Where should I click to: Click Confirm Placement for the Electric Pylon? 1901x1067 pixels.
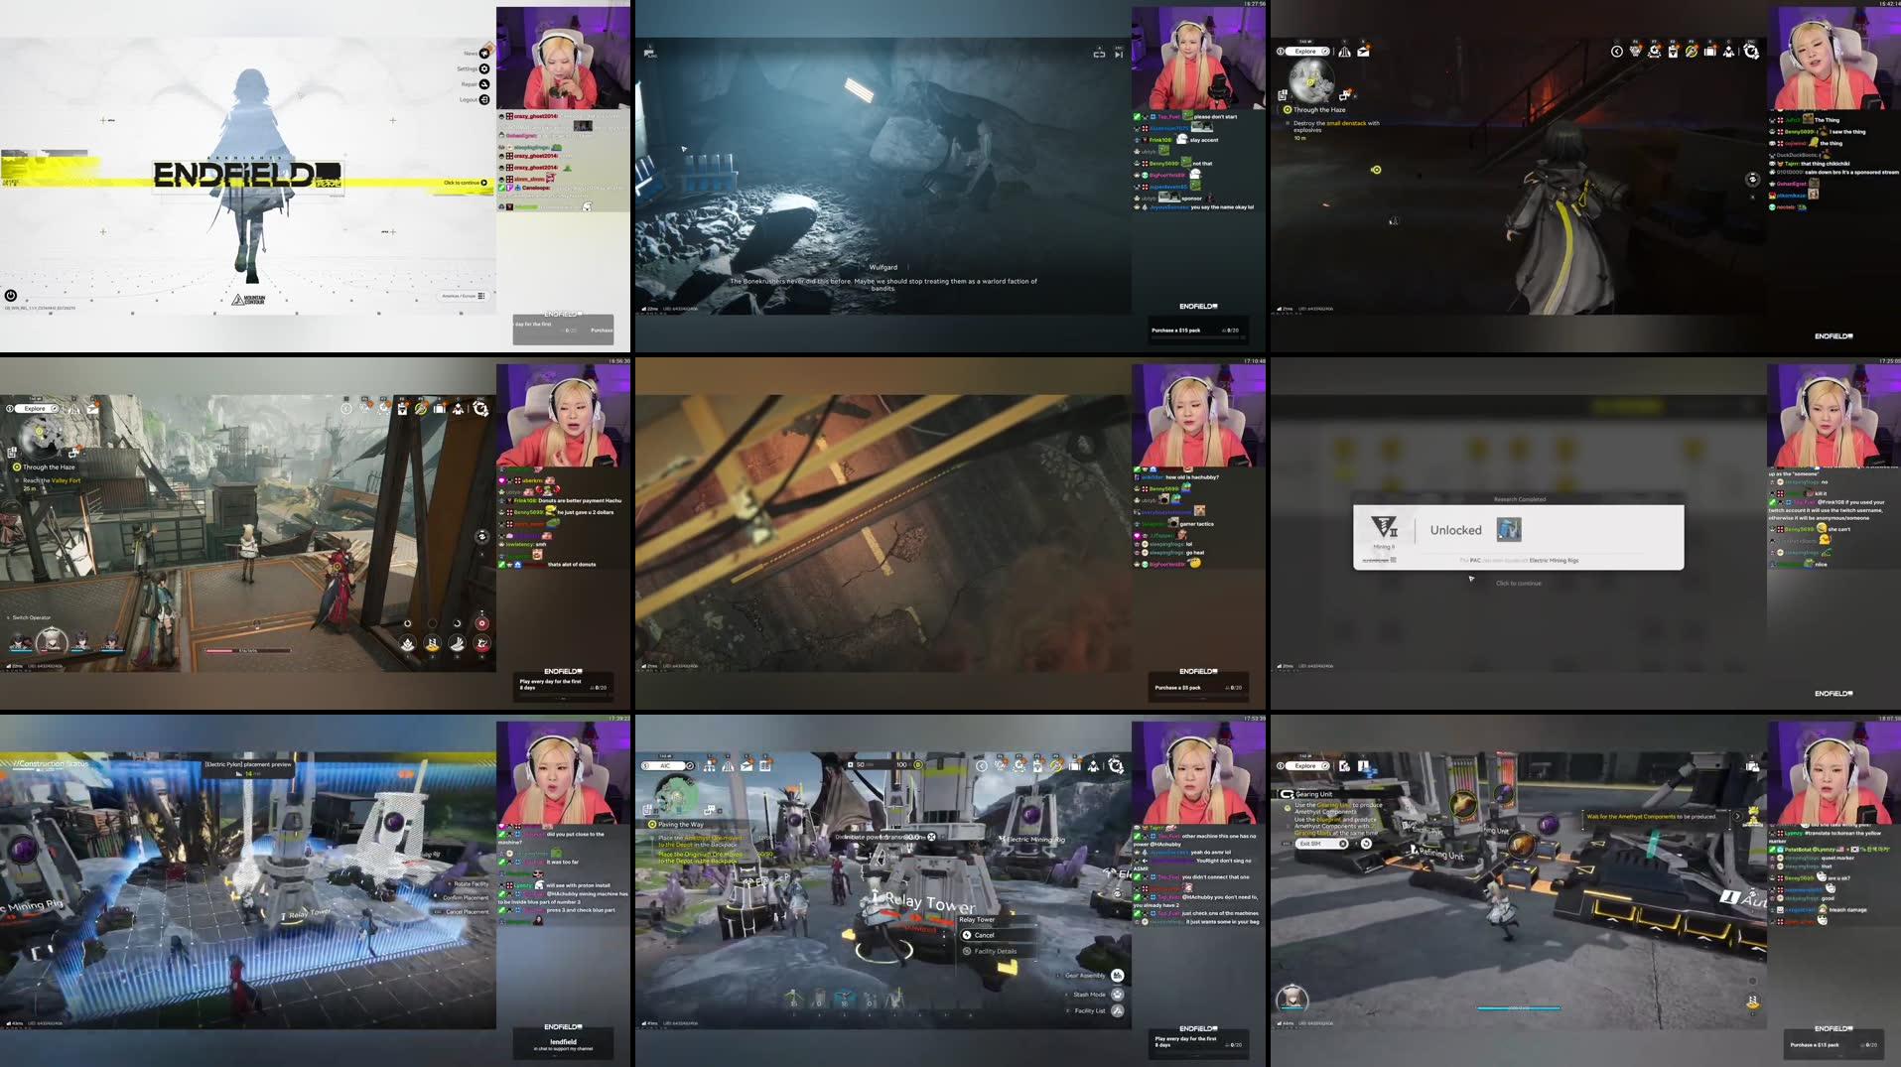(467, 897)
